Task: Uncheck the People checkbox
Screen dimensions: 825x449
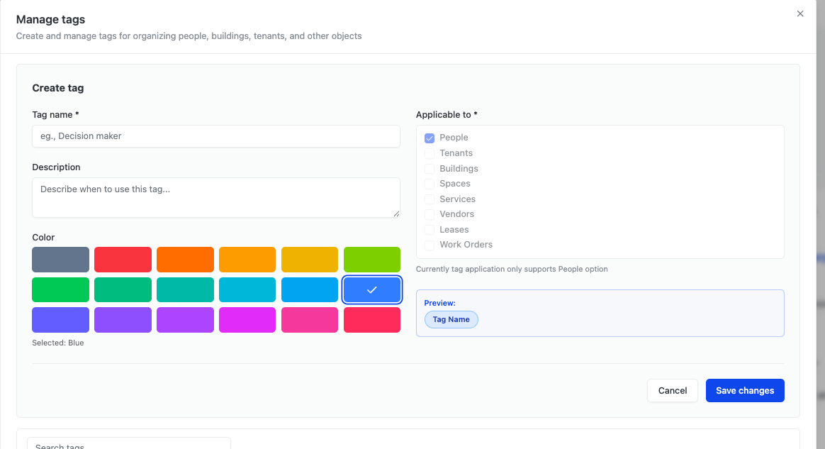Action: [430, 138]
